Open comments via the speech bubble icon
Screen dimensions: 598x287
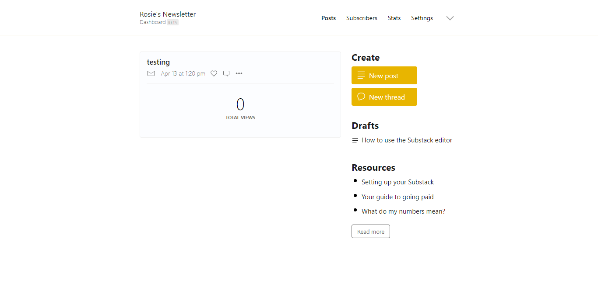[226, 73]
